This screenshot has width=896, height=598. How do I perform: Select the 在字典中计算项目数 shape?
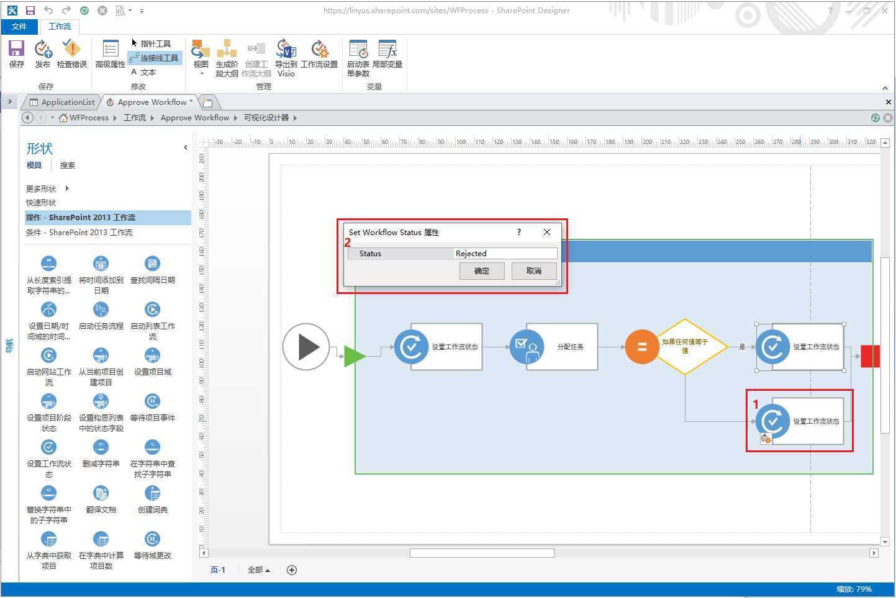pos(101,550)
